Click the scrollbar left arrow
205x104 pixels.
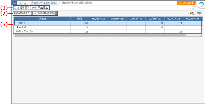point(15,35)
